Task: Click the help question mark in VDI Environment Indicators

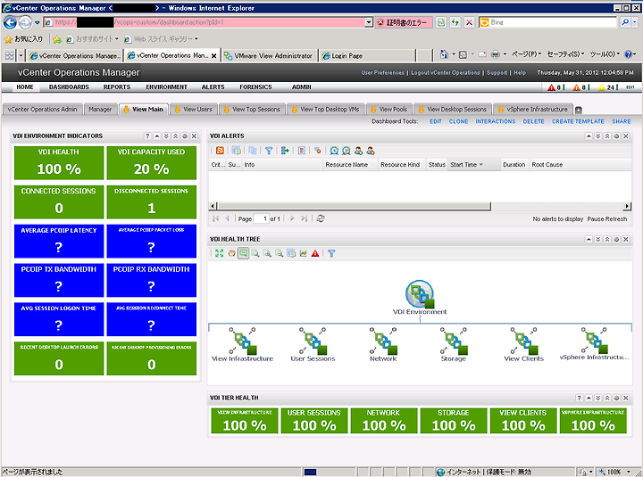Action: pyautogui.click(x=147, y=136)
